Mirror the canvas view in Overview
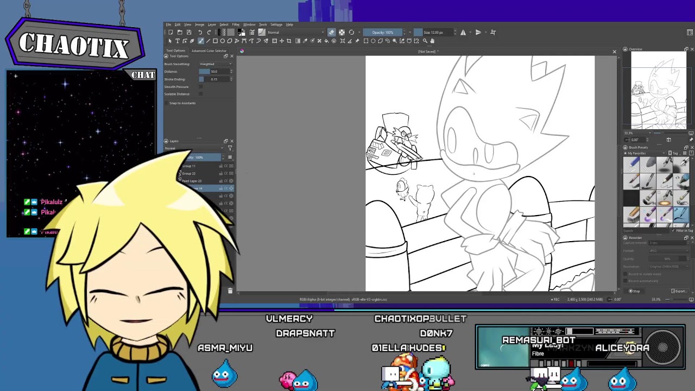 coord(668,140)
